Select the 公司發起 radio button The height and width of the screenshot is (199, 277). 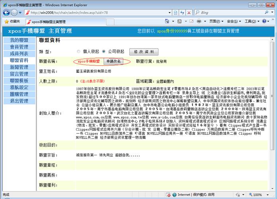(104, 51)
